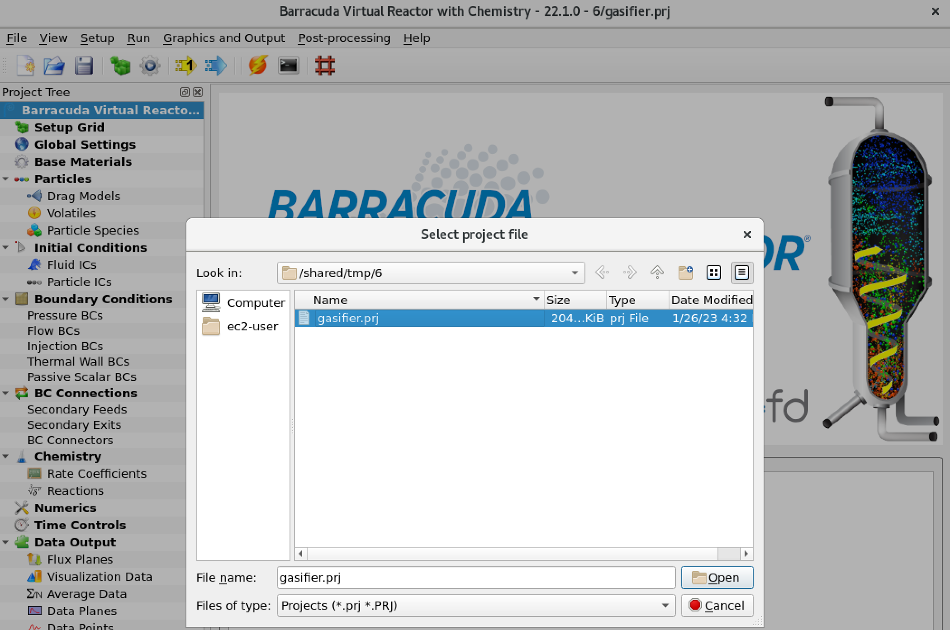Collapse the Chemistry tree node
Image resolution: width=950 pixels, height=630 pixels.
[x=5, y=456]
